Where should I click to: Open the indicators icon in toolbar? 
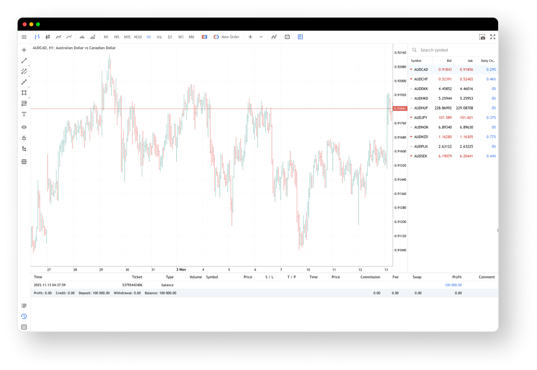click(x=274, y=37)
